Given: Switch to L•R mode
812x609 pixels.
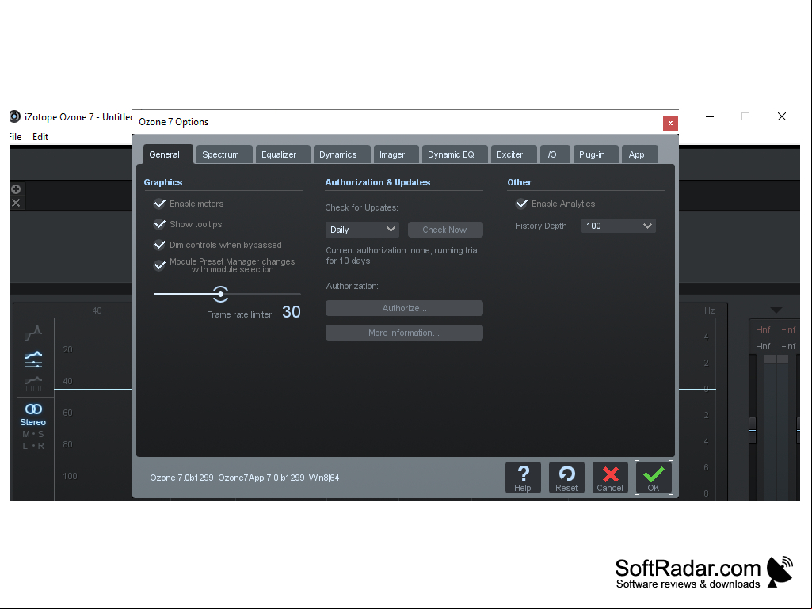Looking at the screenshot, I should tap(33, 446).
